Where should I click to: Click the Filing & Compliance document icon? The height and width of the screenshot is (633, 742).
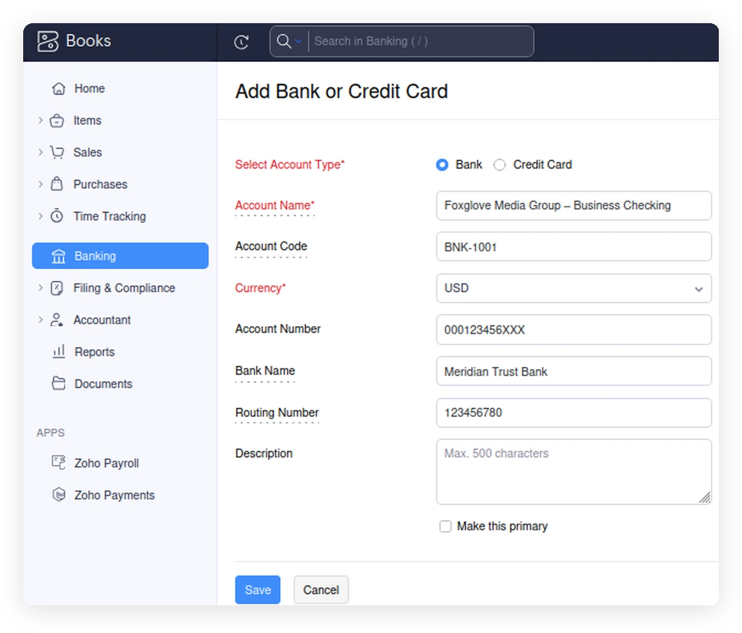[57, 288]
